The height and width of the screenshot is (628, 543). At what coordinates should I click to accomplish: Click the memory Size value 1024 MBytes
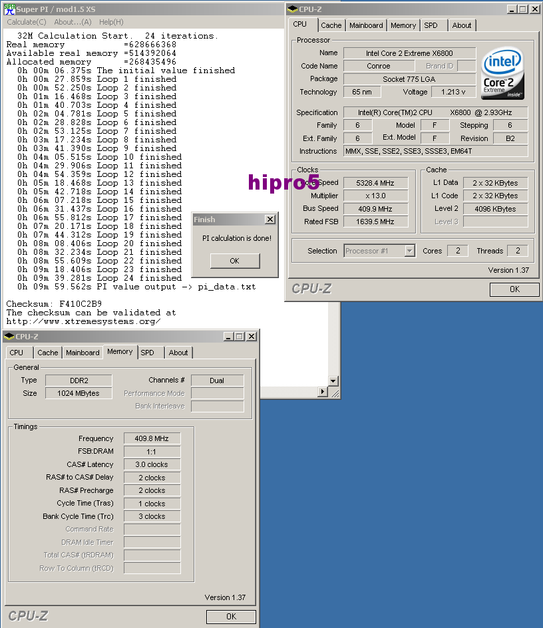[x=79, y=393]
